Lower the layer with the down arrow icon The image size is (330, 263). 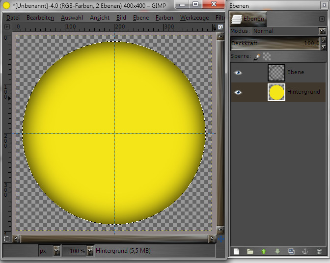277,251
